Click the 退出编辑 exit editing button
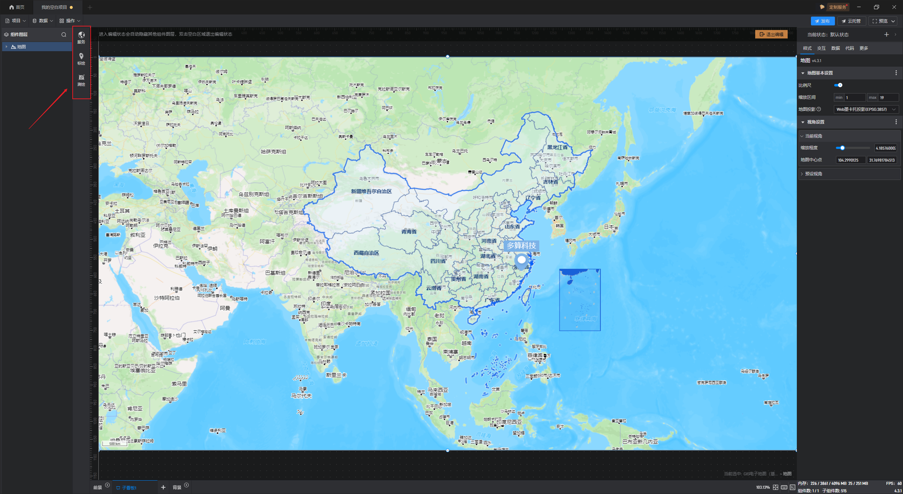 (x=771, y=34)
